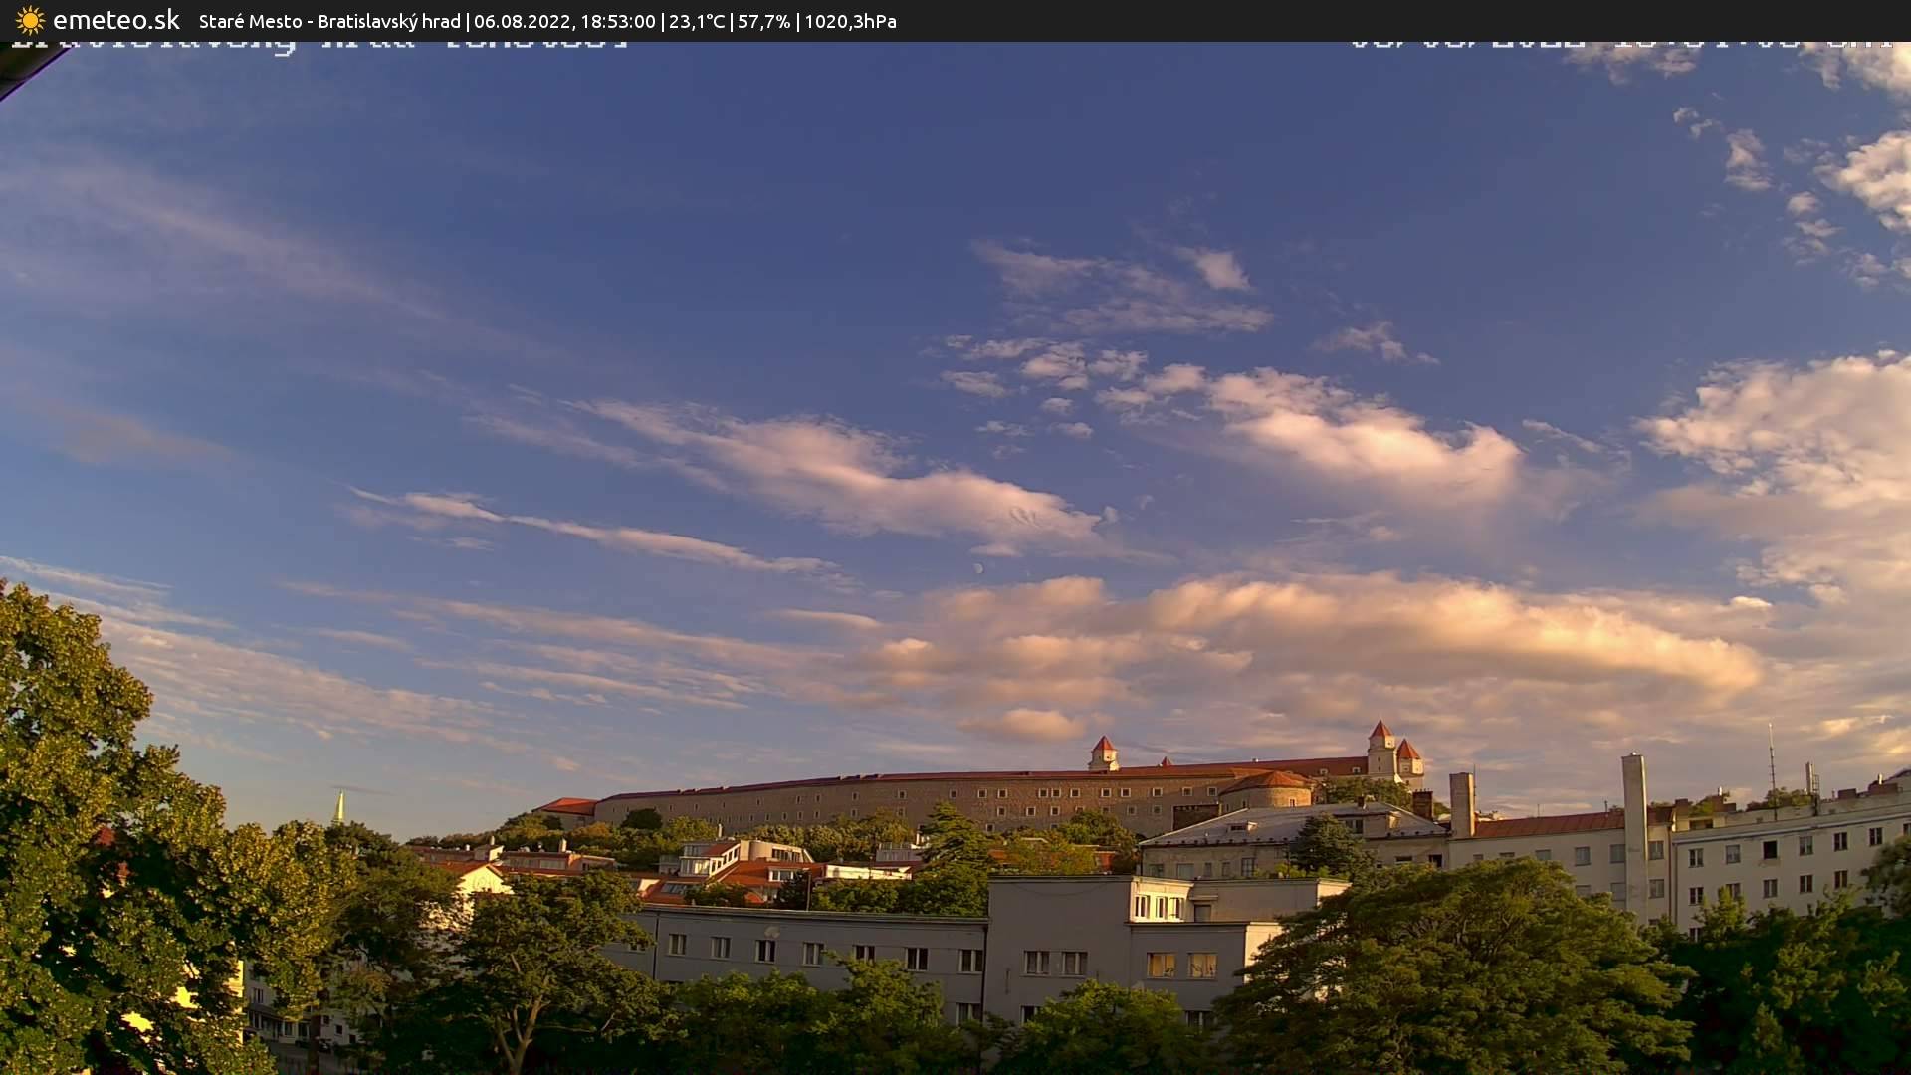Click the pressure reading 1020,3hPa
The width and height of the screenshot is (1911, 1075).
click(x=851, y=21)
